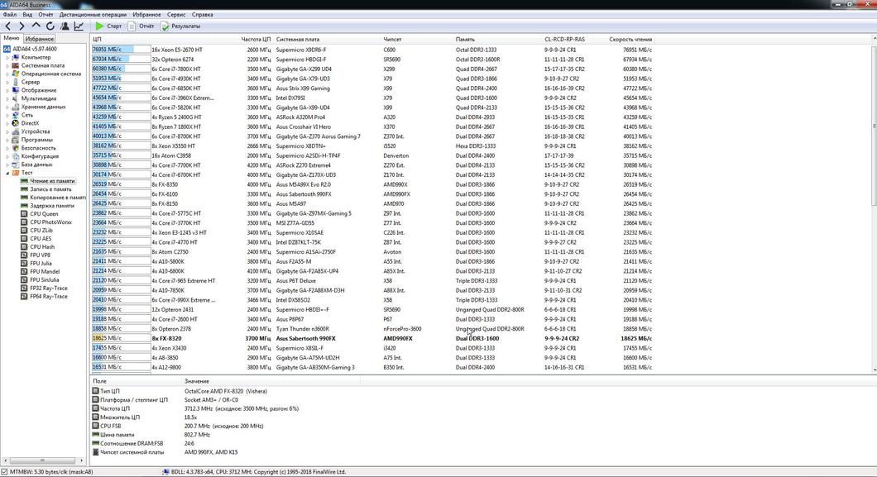Image resolution: width=877 pixels, height=477 pixels.
Task: Sort by the Скорость чтения column header
Action: (x=630, y=39)
